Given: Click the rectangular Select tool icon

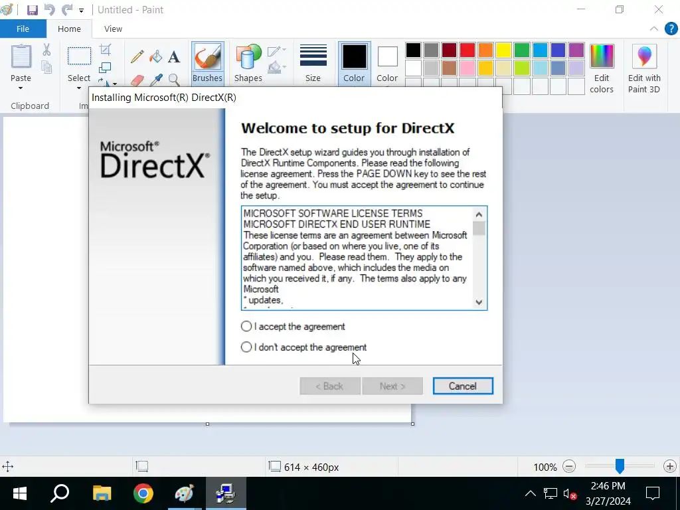Looking at the screenshot, I should 80,56.
